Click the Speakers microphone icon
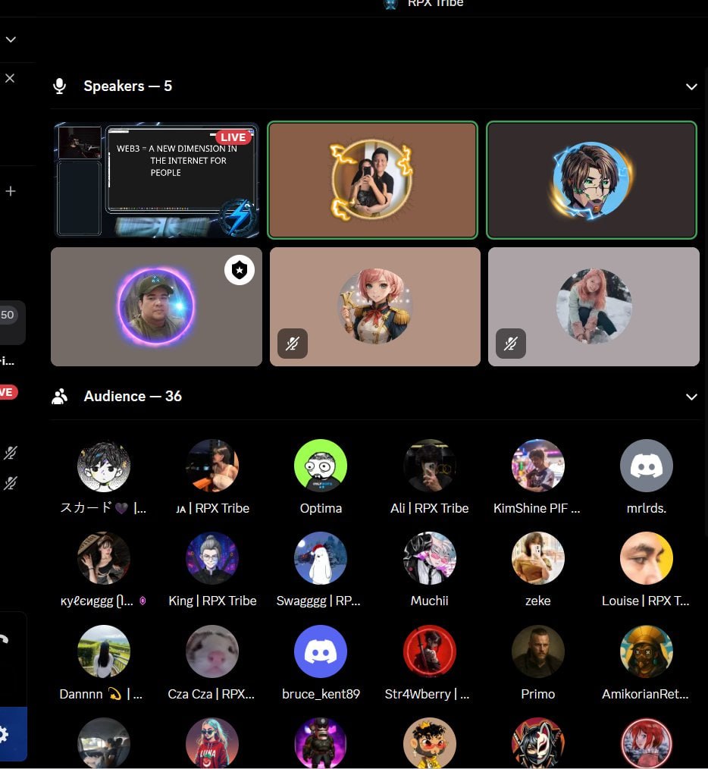The image size is (708, 769). pos(60,86)
